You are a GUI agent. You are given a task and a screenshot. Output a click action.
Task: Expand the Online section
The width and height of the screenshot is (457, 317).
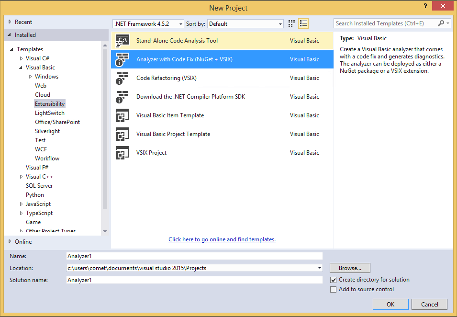[10, 241]
